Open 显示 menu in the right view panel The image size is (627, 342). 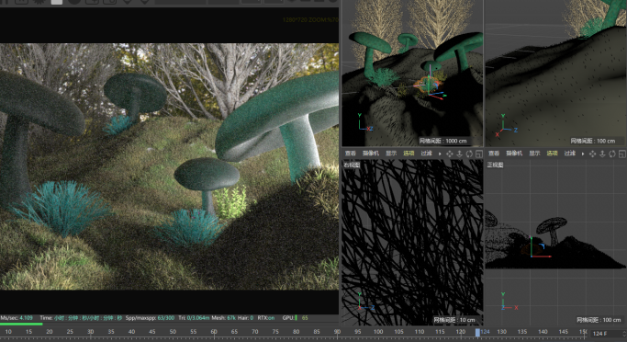[x=391, y=154]
